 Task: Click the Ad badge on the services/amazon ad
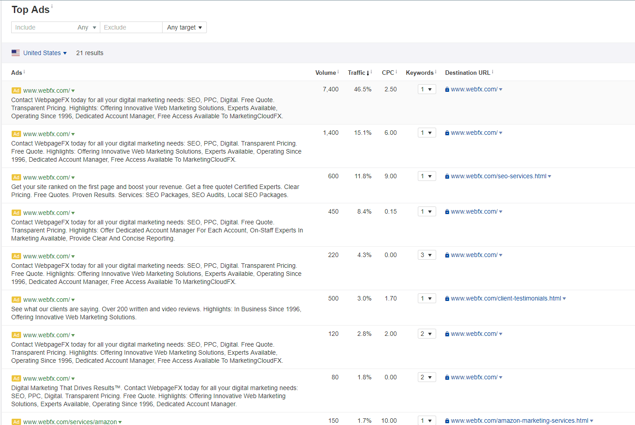click(16, 422)
